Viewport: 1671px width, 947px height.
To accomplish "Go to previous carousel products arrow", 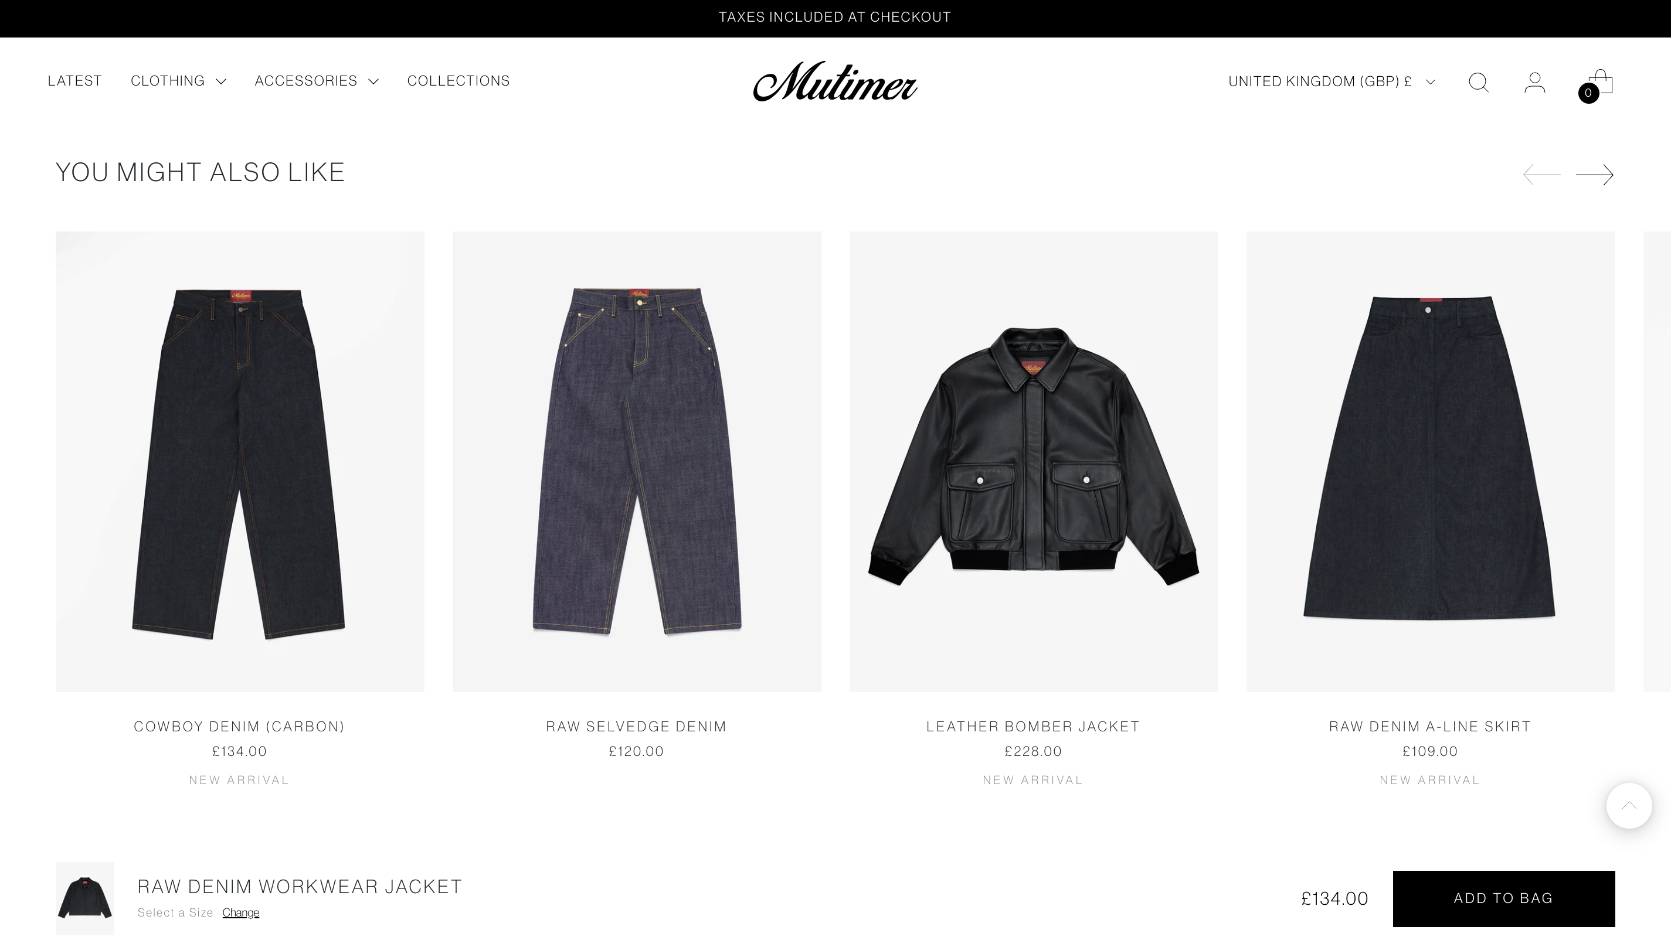I will click(x=1541, y=174).
